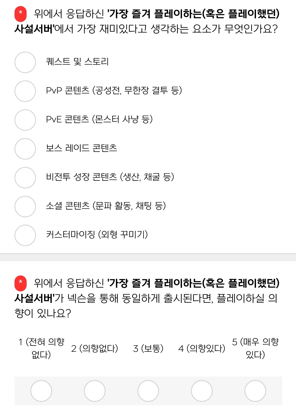296x418 pixels.
Task: Pick the rating circle under 4 (의향있다)
Action: point(202,391)
